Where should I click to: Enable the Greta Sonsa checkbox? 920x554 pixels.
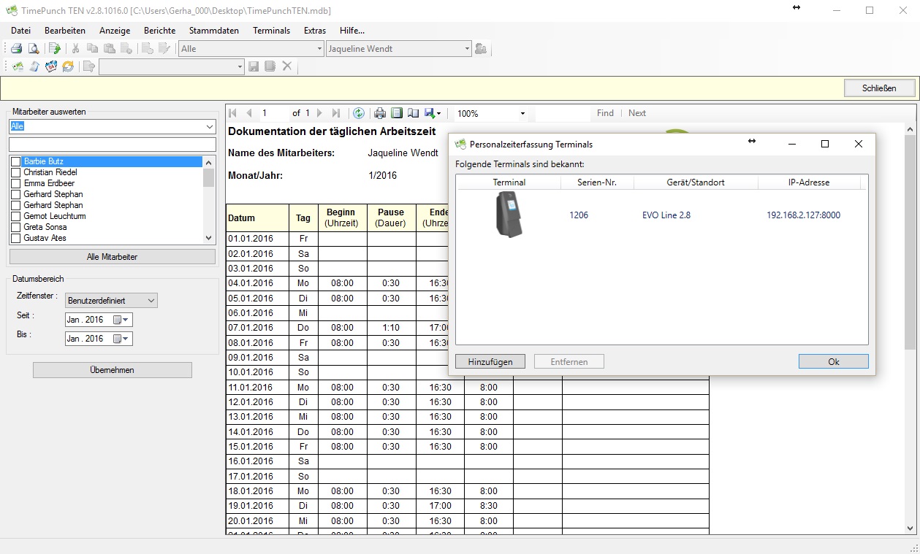coord(15,227)
